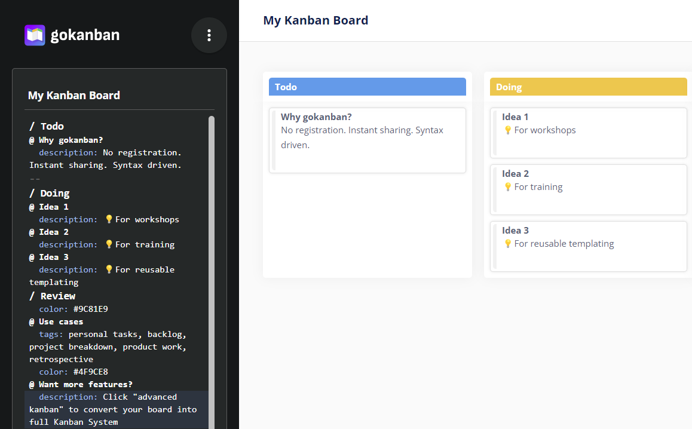Click the gokanban logo icon
Image resolution: width=692 pixels, height=429 pixels.
pos(35,35)
